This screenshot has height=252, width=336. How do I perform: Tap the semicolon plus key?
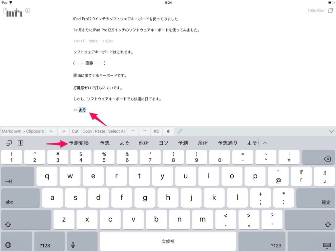[260, 198]
